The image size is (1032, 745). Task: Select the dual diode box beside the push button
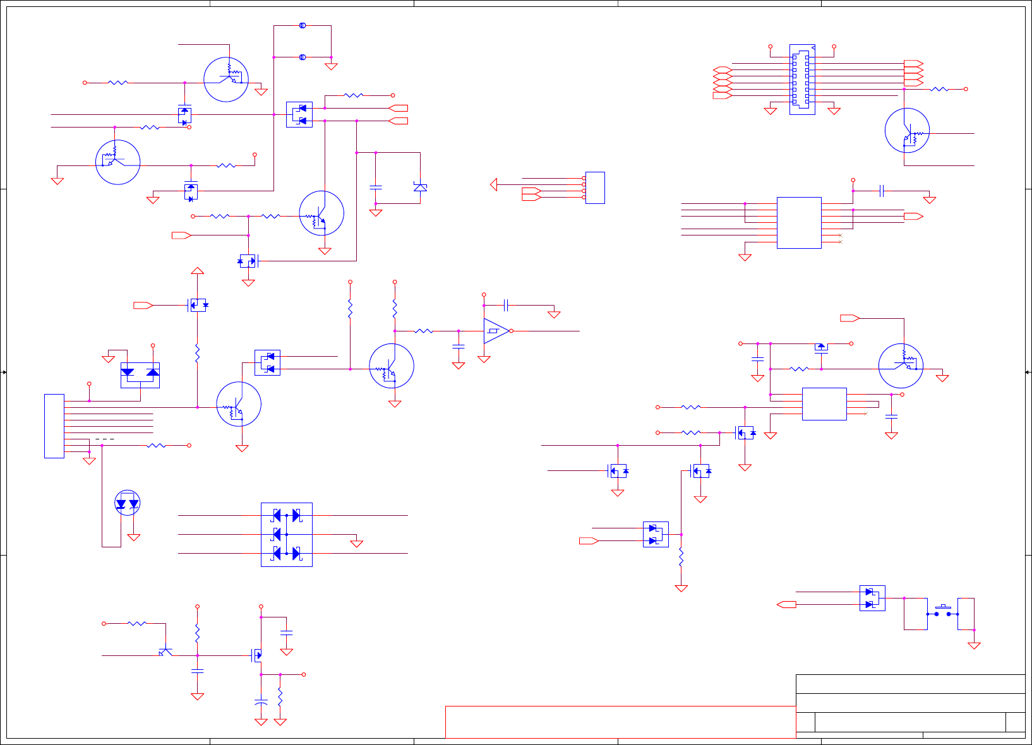pos(872,598)
